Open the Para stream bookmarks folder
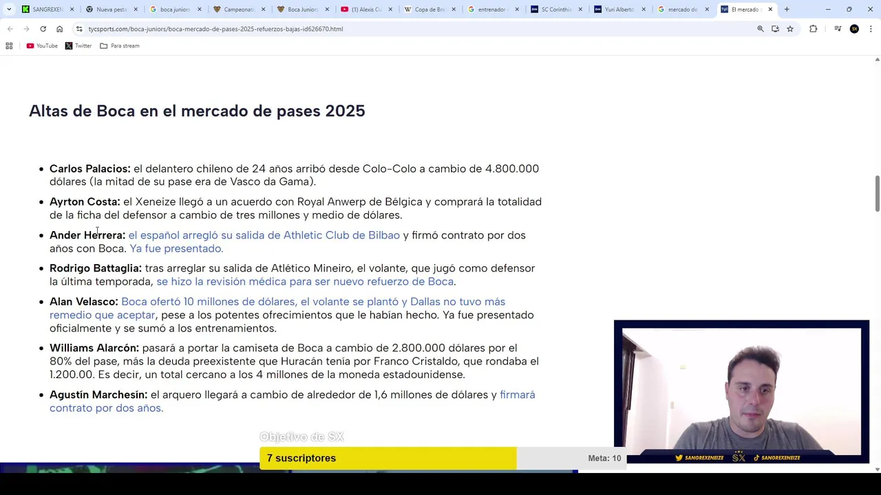The width and height of the screenshot is (881, 495). tap(120, 46)
